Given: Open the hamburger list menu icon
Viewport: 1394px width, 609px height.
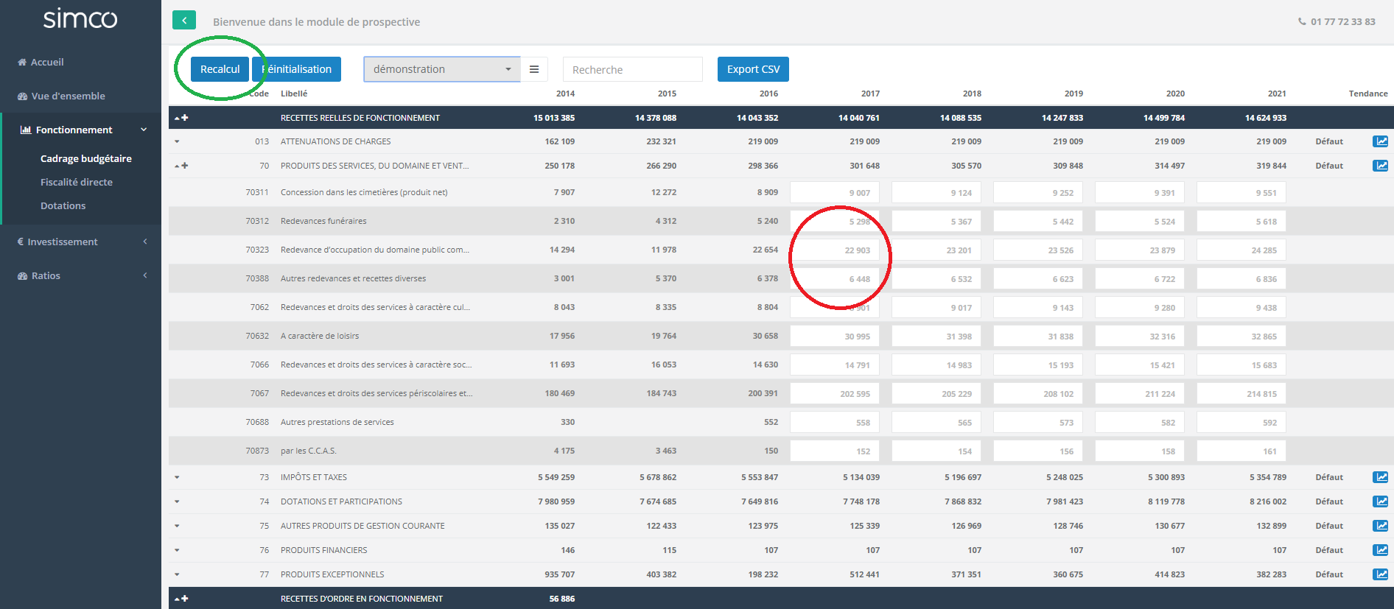Looking at the screenshot, I should coord(534,69).
